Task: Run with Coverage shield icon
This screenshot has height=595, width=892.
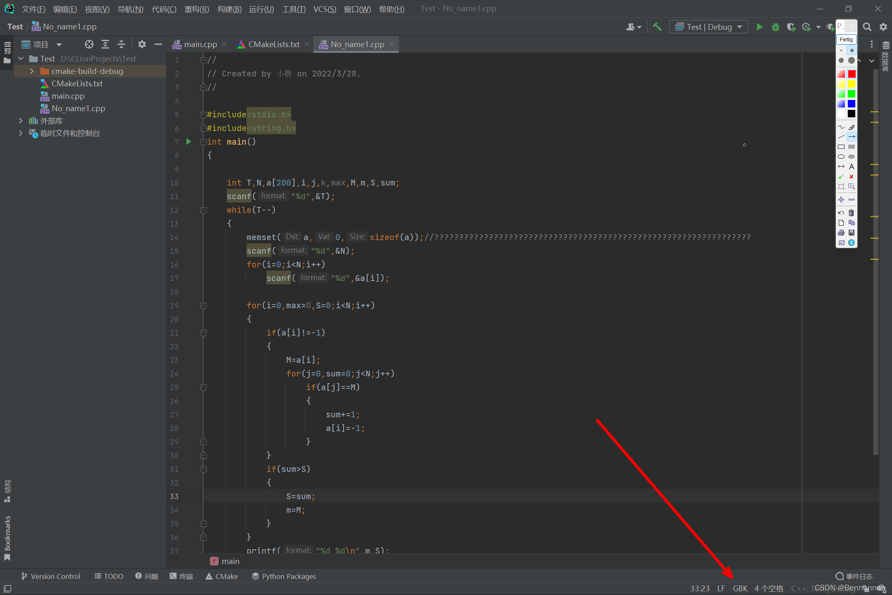Action: pos(791,27)
